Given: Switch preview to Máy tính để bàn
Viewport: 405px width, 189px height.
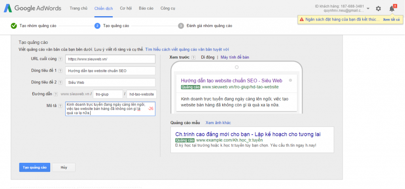Looking at the screenshot, I should [235, 57].
